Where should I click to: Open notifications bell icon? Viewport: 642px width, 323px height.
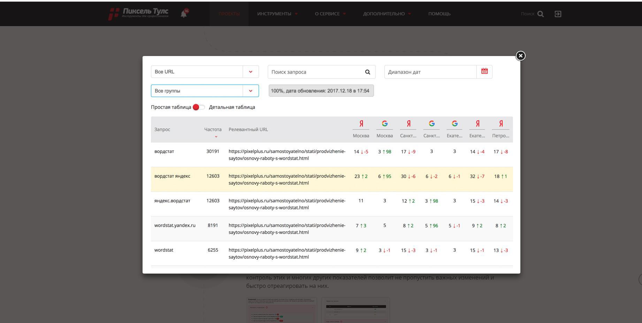point(184,14)
